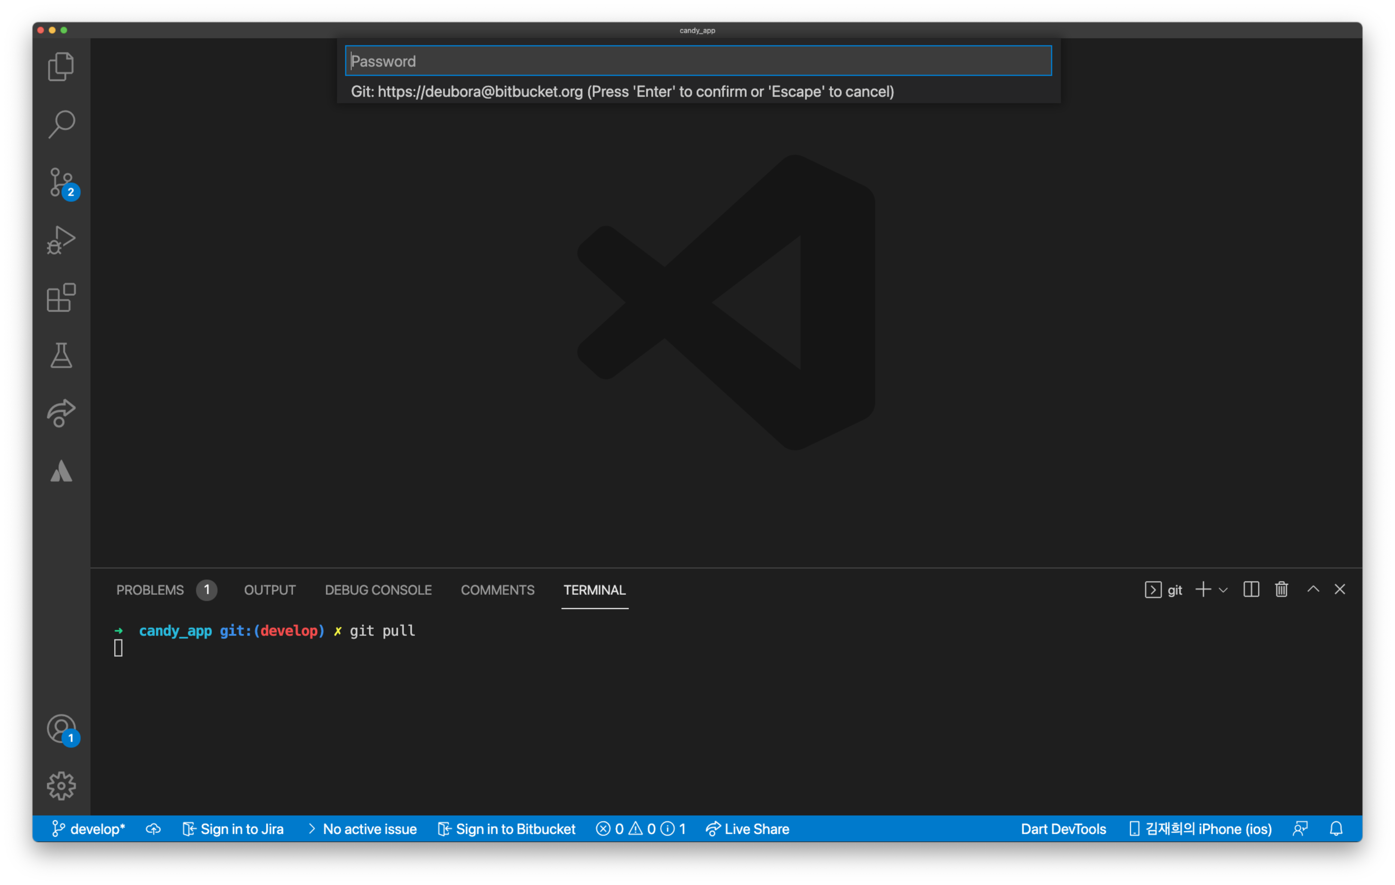
Task: Open the Extensions view icon
Action: [x=61, y=298]
